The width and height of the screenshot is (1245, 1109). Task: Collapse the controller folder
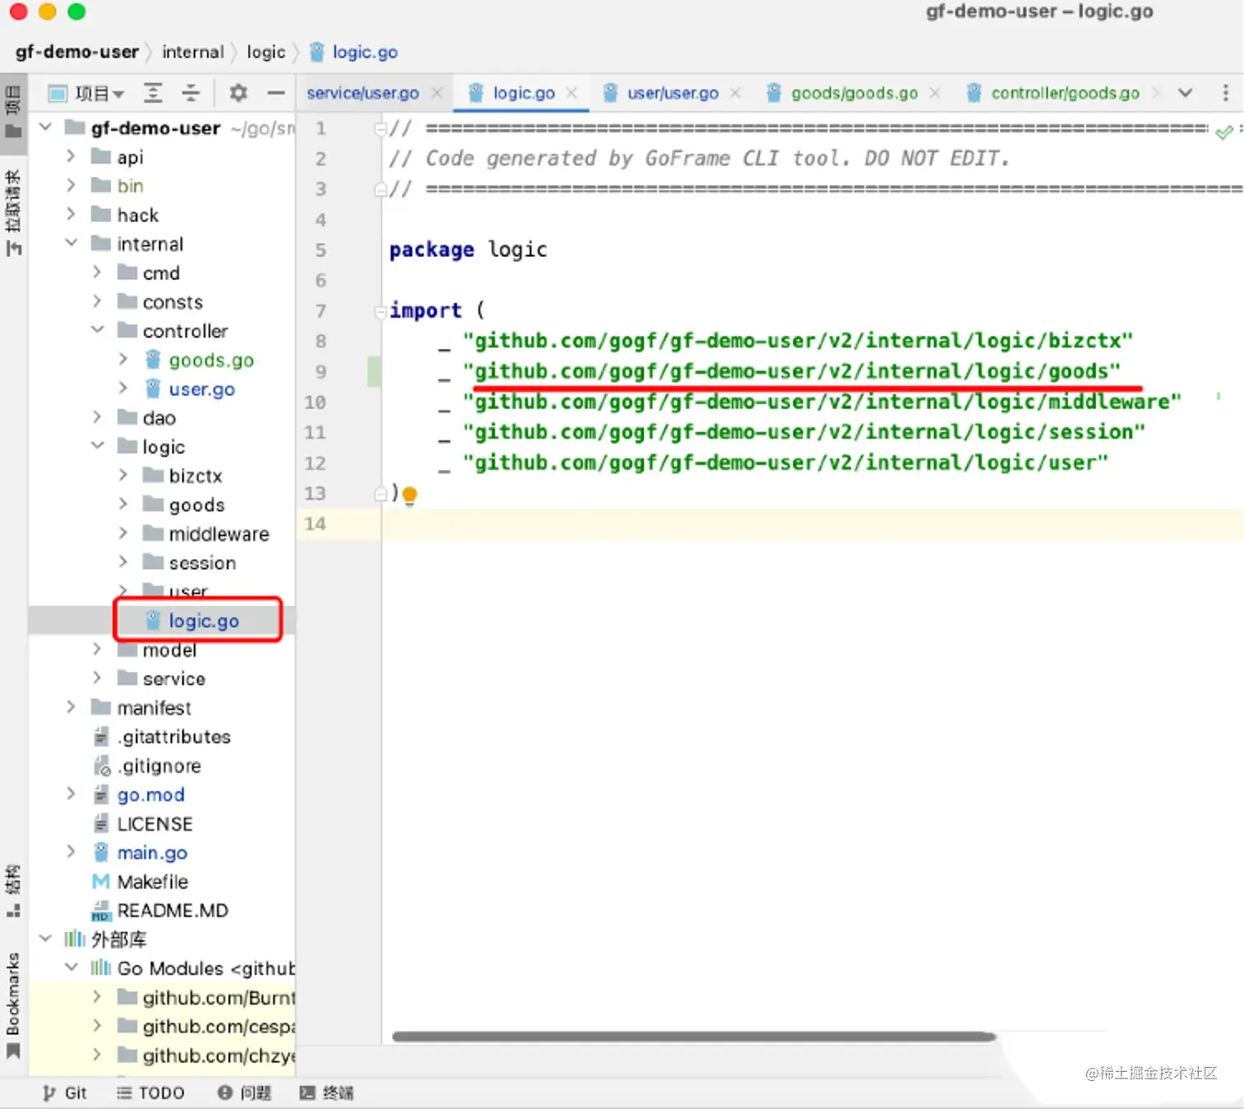(x=97, y=330)
